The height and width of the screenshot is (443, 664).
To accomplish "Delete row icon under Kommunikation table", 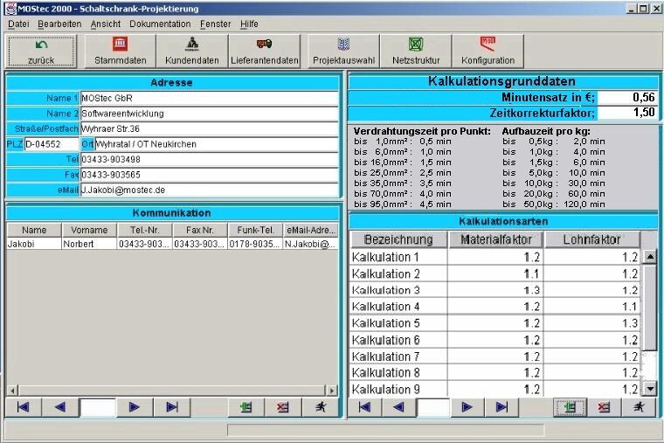I will [x=283, y=407].
